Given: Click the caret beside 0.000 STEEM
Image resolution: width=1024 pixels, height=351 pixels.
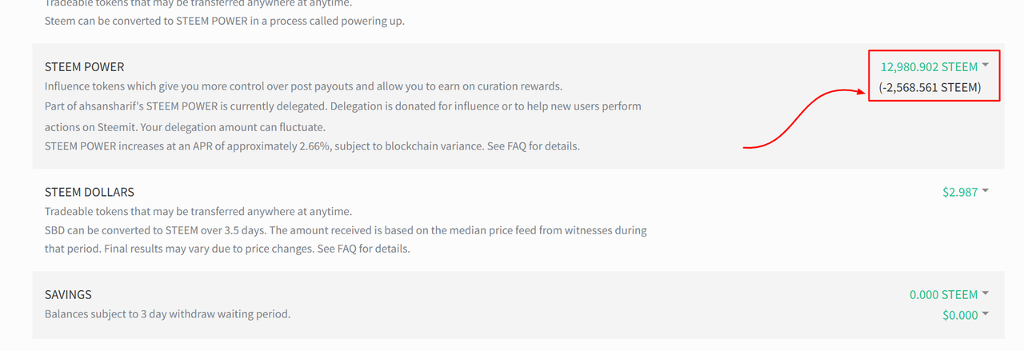Looking at the screenshot, I should (x=986, y=293).
